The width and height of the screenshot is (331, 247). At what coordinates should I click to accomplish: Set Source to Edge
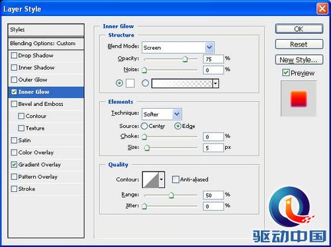click(178, 126)
